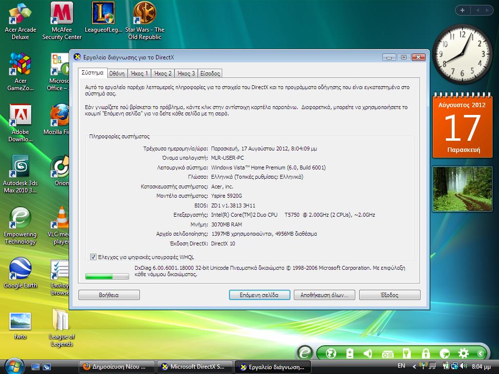This screenshot has height=374, width=499.
Task: Click speaker icon in green Empowering toolbar
Action: click(368, 354)
